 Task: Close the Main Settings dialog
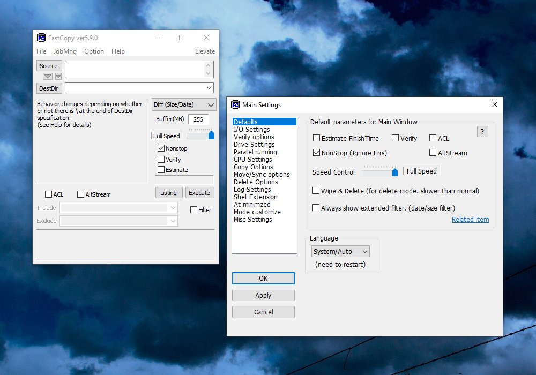pyautogui.click(x=495, y=104)
